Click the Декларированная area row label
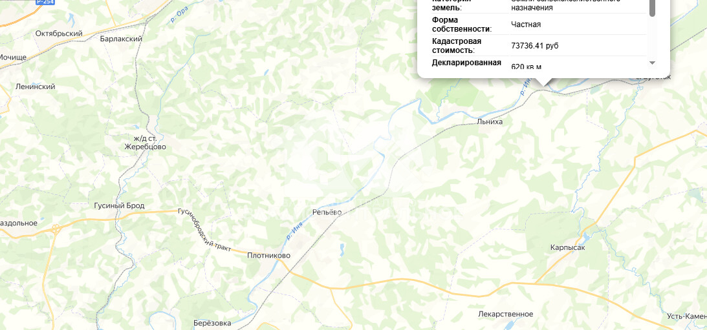The width and height of the screenshot is (707, 330). [x=466, y=63]
